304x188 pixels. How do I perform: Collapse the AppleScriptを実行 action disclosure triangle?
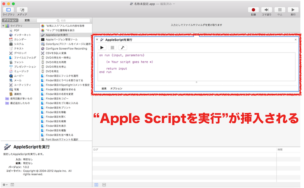pos(97,40)
